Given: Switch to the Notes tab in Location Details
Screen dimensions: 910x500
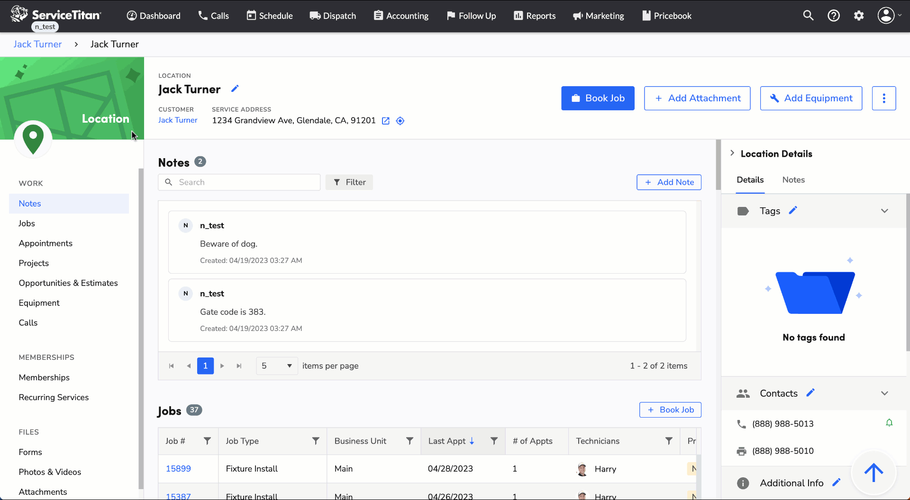Looking at the screenshot, I should (x=793, y=180).
